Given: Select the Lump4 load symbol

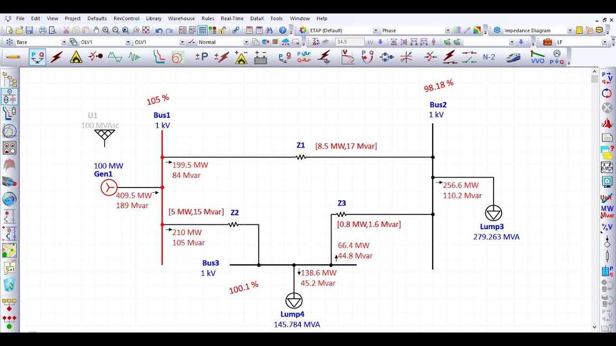Looking at the screenshot, I should tap(294, 301).
